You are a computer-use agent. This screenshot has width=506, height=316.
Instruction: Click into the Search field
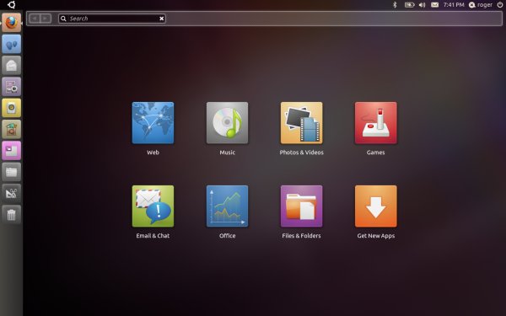point(112,19)
